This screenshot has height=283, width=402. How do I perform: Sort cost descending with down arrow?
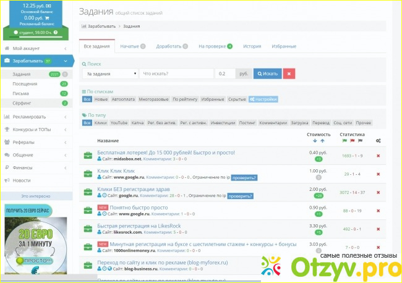315,141
